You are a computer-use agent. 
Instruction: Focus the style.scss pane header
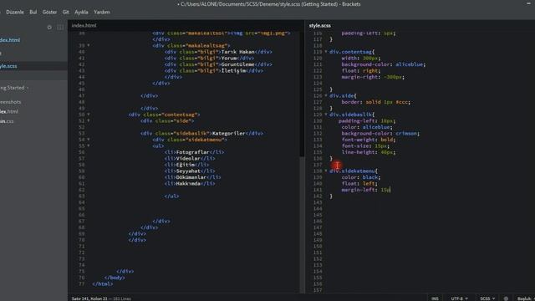click(x=319, y=25)
